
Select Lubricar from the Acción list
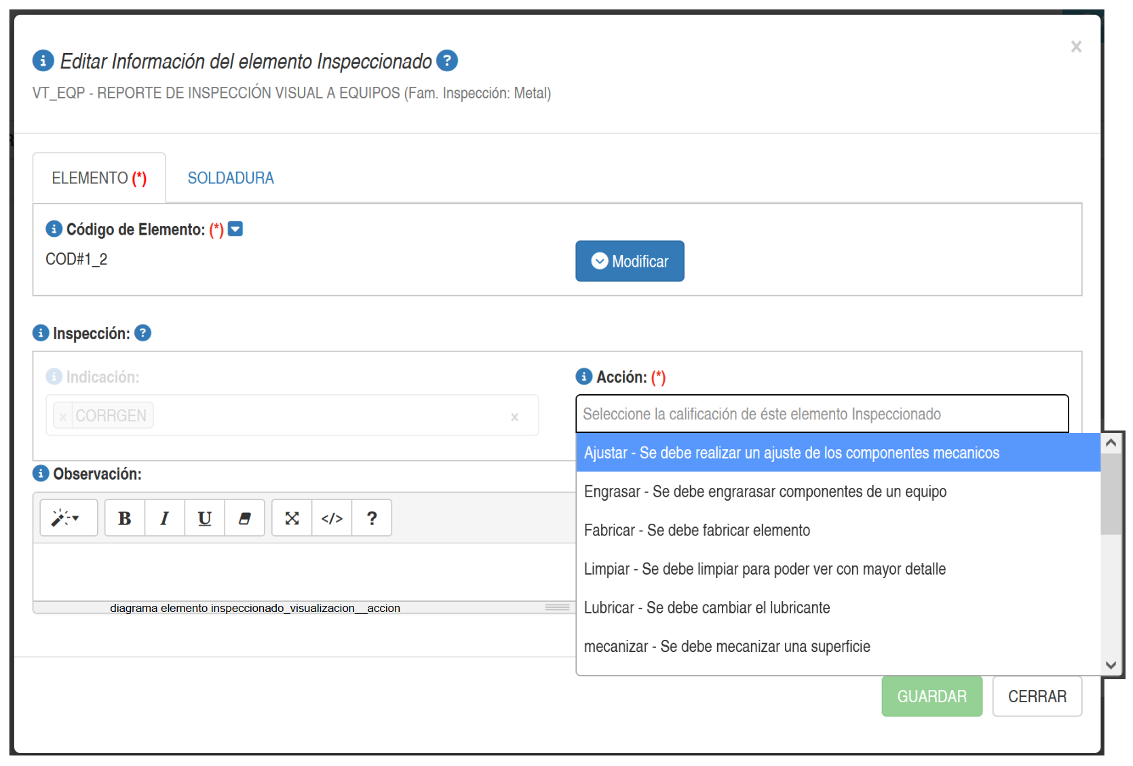pyautogui.click(x=706, y=608)
